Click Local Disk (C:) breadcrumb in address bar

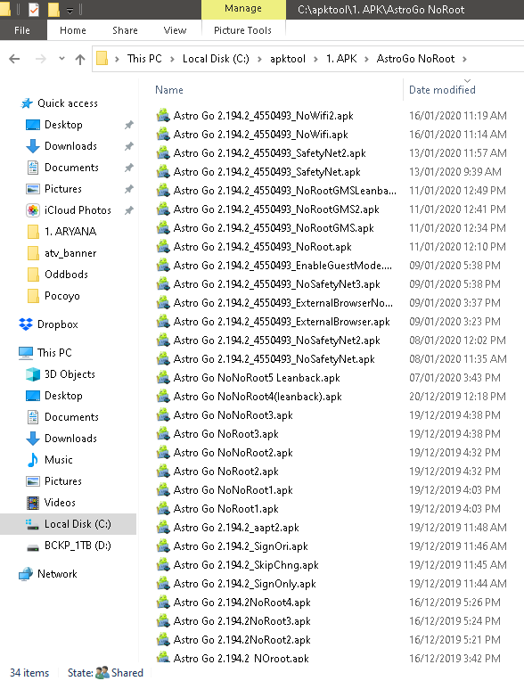[x=216, y=59]
